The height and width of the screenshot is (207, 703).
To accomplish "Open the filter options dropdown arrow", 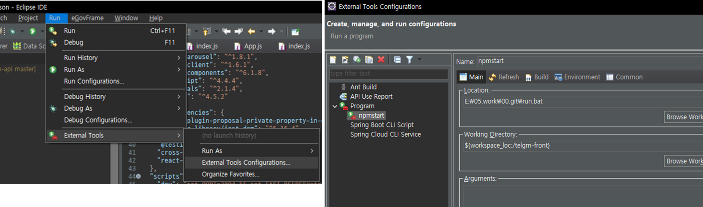I will coord(419,59).
